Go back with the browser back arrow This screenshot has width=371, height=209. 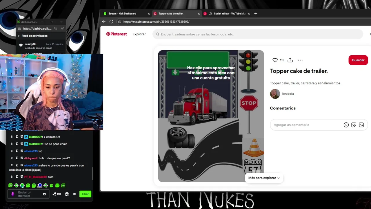[x=104, y=21]
